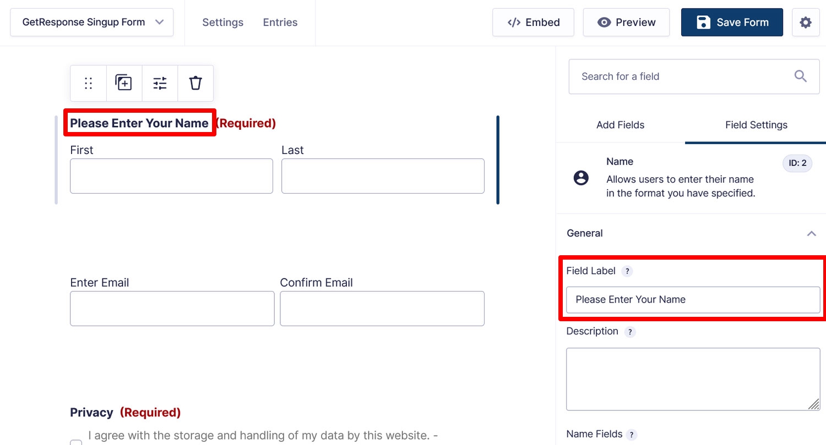Screen dimensions: 826x445
Task: Open the GetResponse Singup Form dropdown
Action: click(91, 23)
